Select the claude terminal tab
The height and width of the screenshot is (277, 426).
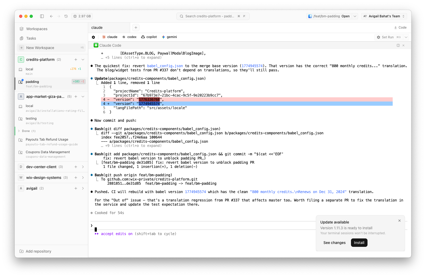pos(109,28)
